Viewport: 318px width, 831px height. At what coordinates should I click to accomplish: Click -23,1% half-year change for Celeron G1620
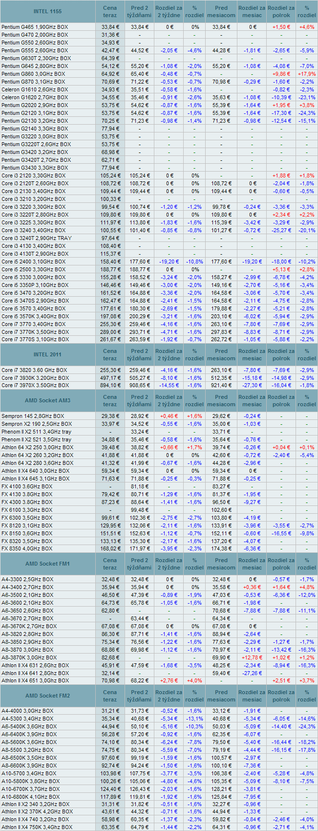[x=307, y=97]
